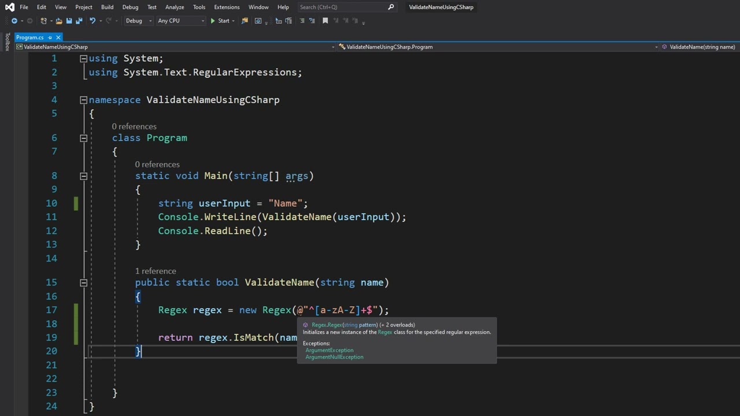Open the Tools menu
The image size is (740, 416).
[199, 7]
